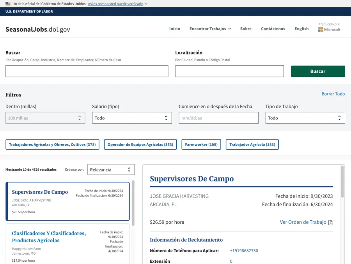Filter by Trabajador Agrícola (186)
The image size is (351, 264).
click(x=252, y=144)
